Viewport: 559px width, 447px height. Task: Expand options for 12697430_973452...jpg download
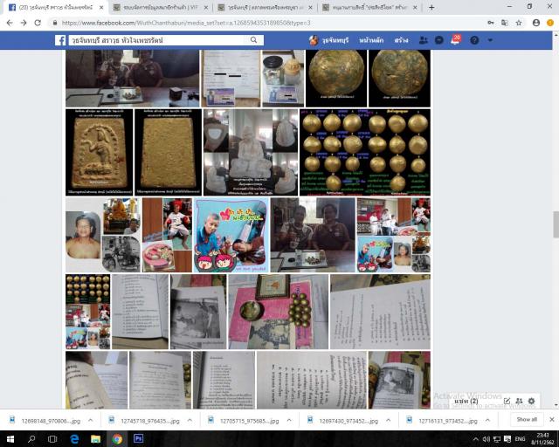coord(388,421)
